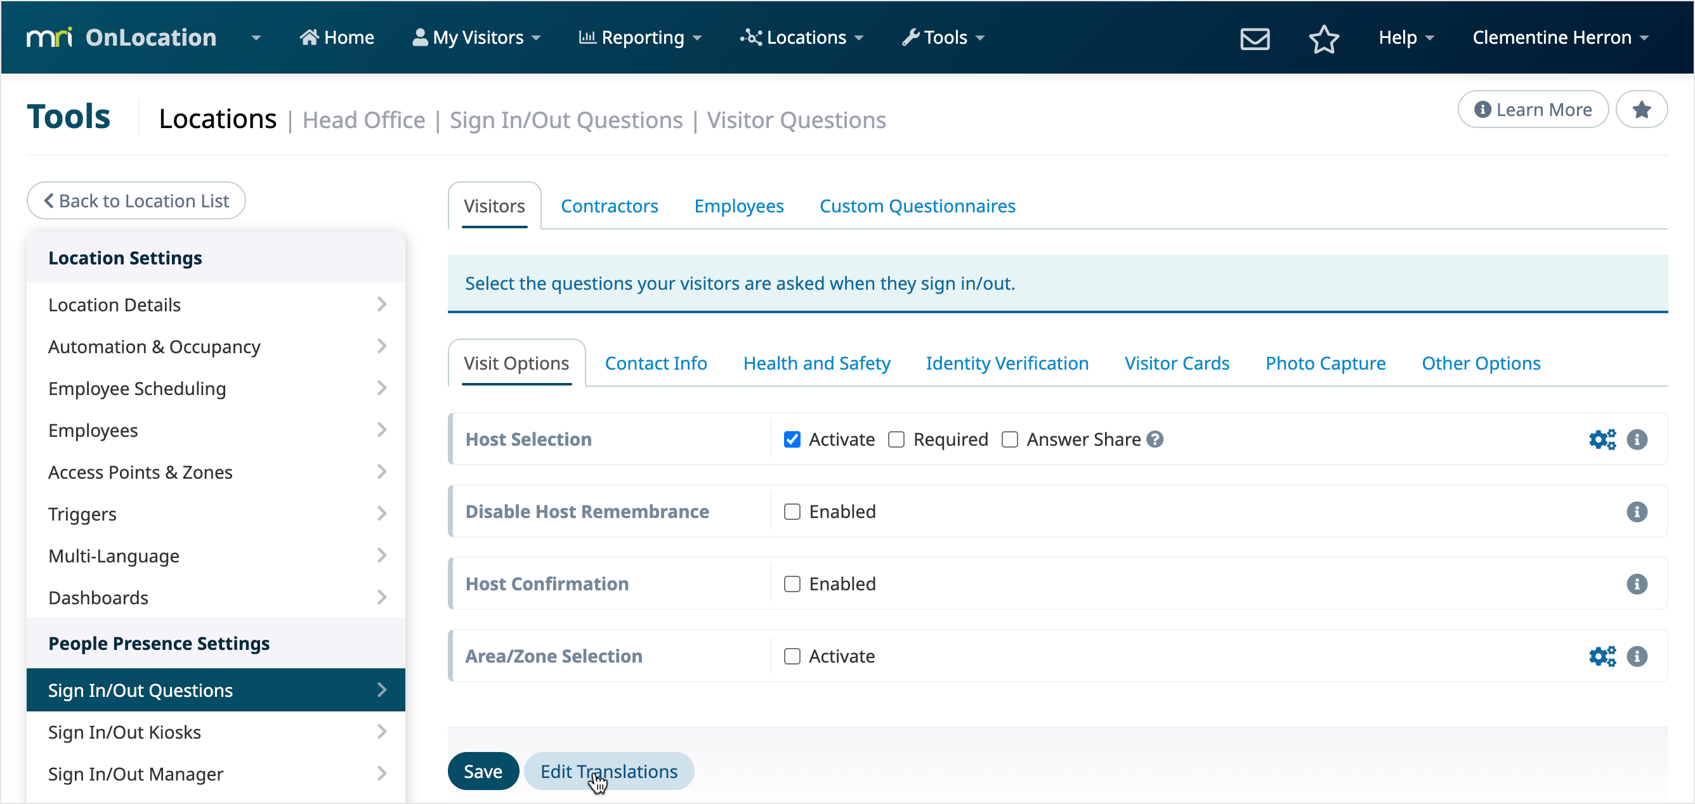Show info for Host Confirmation
Screen dimensions: 1695x804
click(x=1637, y=583)
